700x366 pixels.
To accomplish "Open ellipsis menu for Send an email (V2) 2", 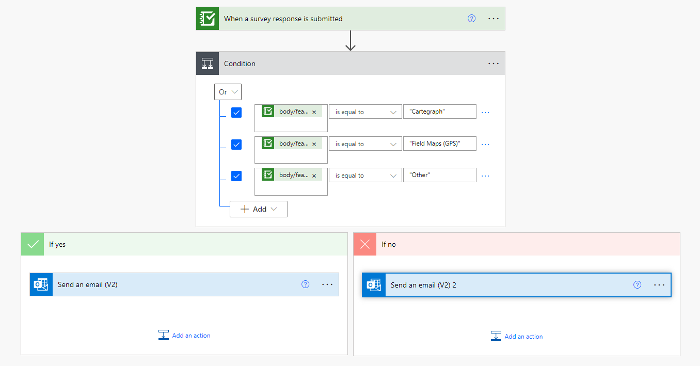I will pos(659,284).
